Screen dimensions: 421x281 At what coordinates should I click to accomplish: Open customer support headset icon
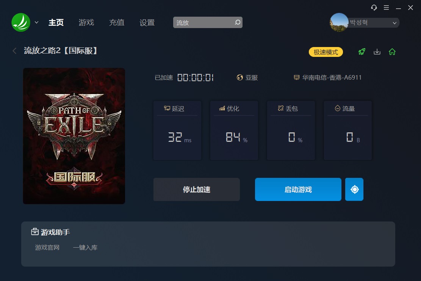tap(374, 8)
